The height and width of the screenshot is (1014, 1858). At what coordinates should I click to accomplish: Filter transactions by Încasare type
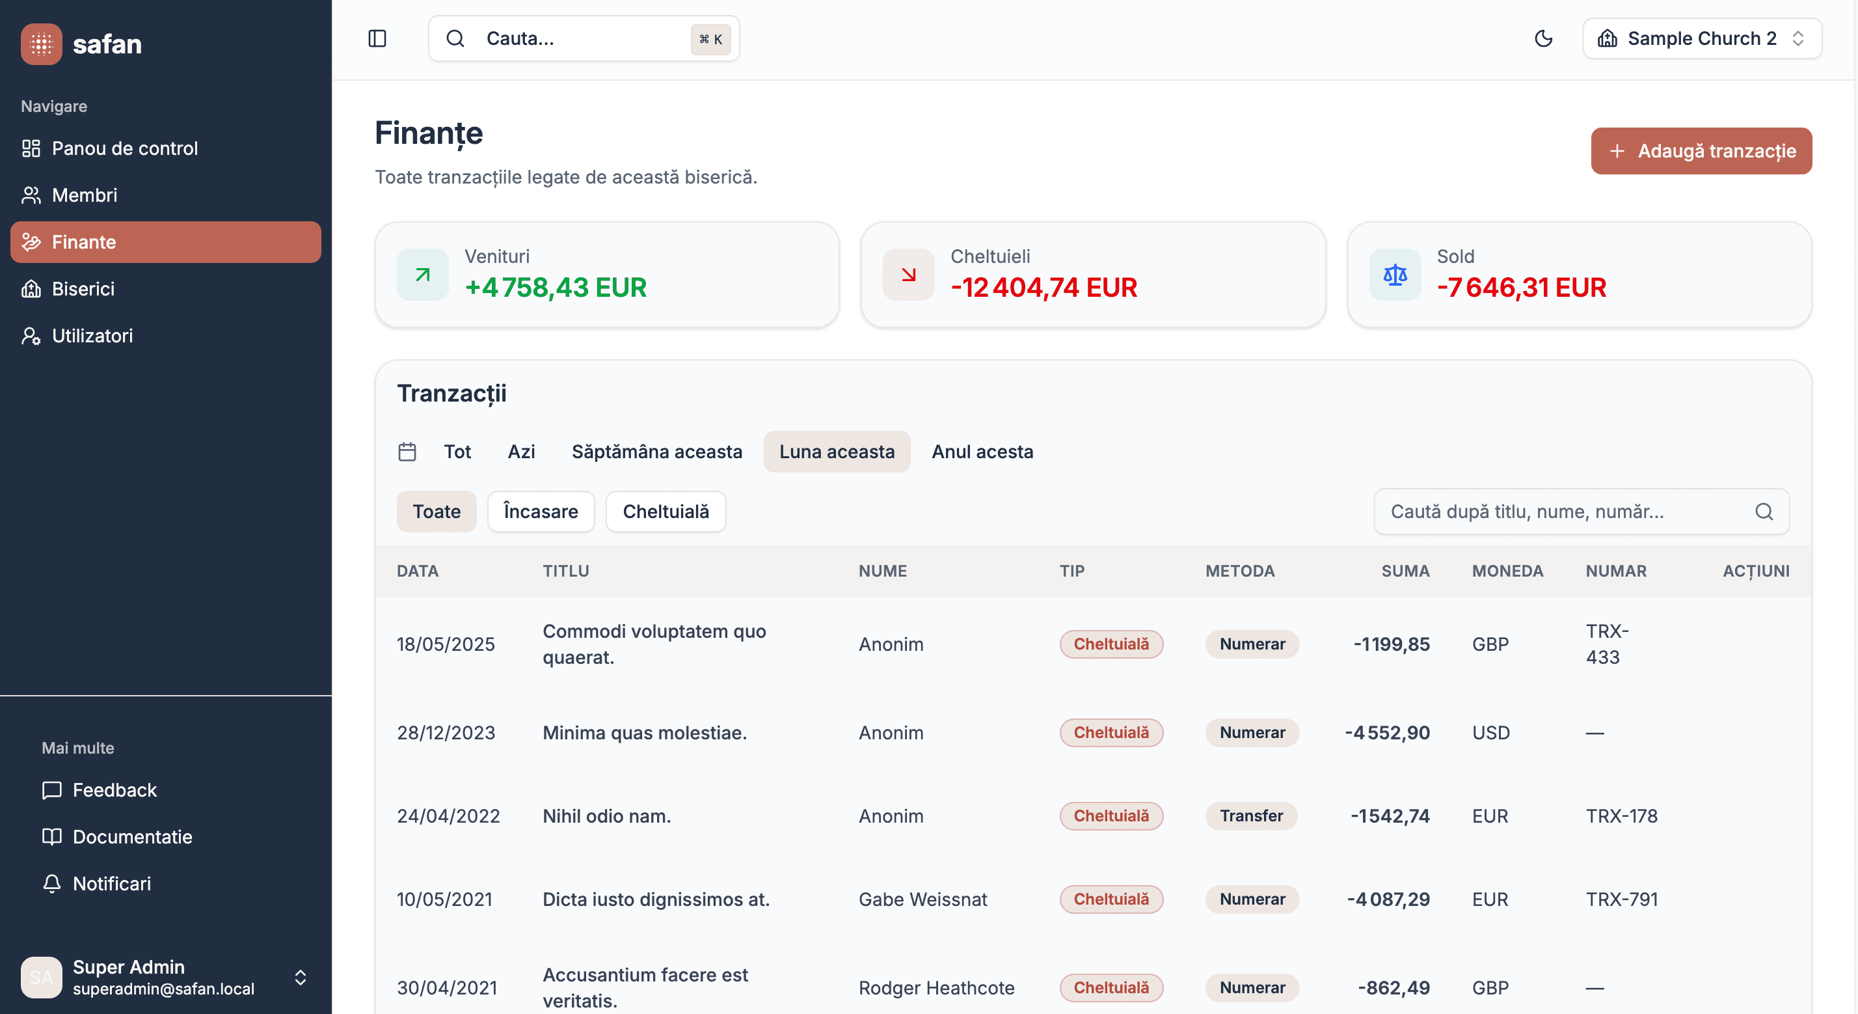[x=540, y=512]
